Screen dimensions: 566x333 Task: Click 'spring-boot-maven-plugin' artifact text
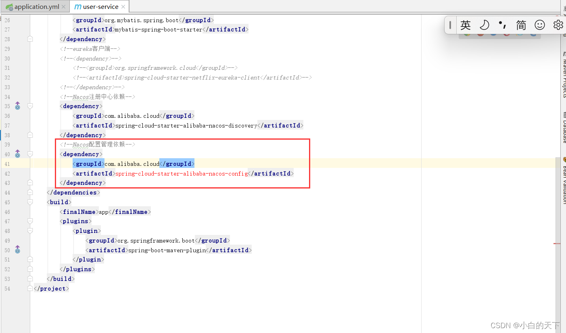(167, 250)
